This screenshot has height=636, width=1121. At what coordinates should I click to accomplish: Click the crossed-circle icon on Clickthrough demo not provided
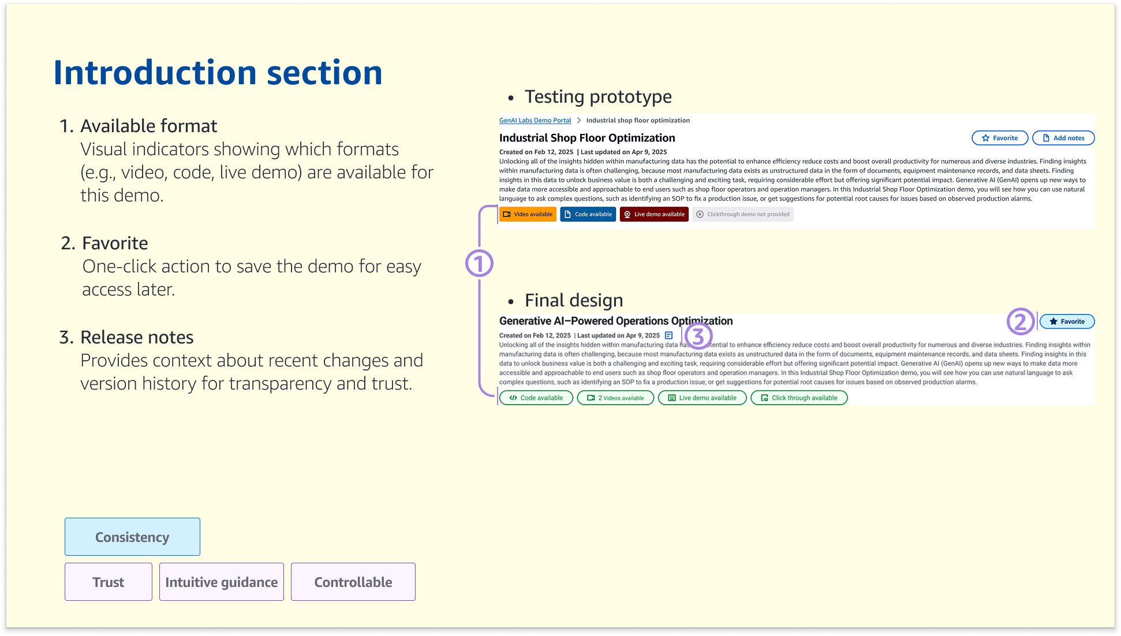(700, 214)
